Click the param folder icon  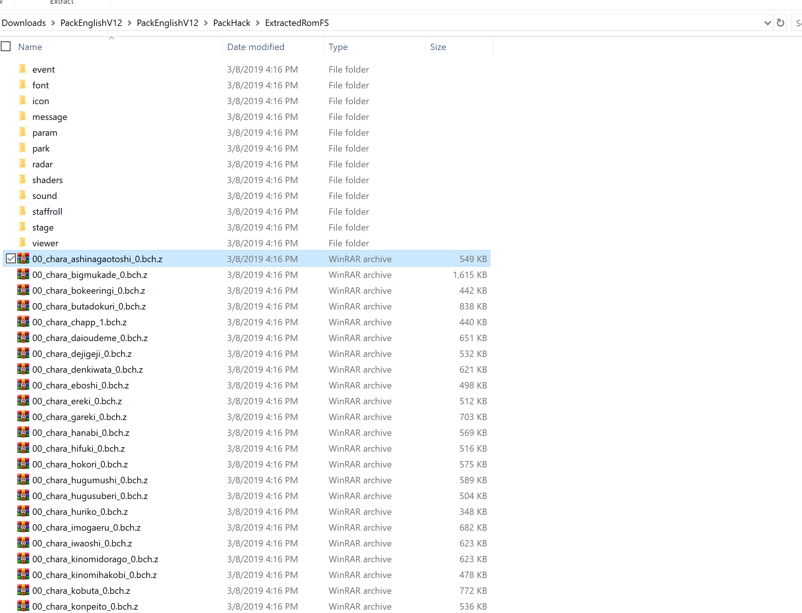click(23, 132)
